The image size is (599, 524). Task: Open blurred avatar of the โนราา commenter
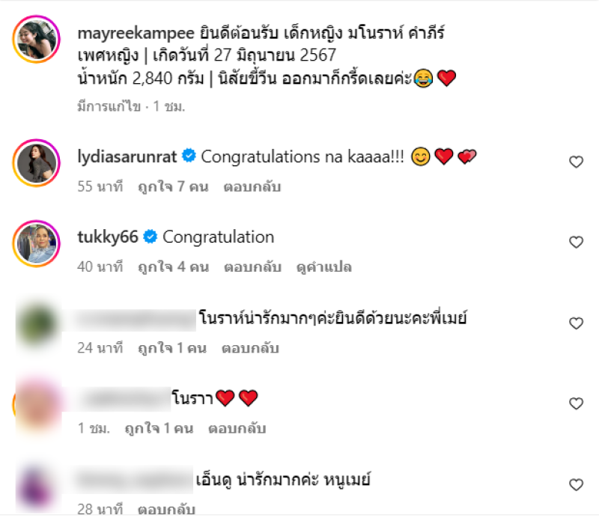point(37,405)
